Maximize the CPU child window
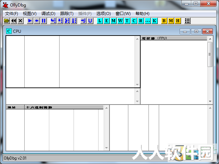The image size is (219, 164). 196,31
